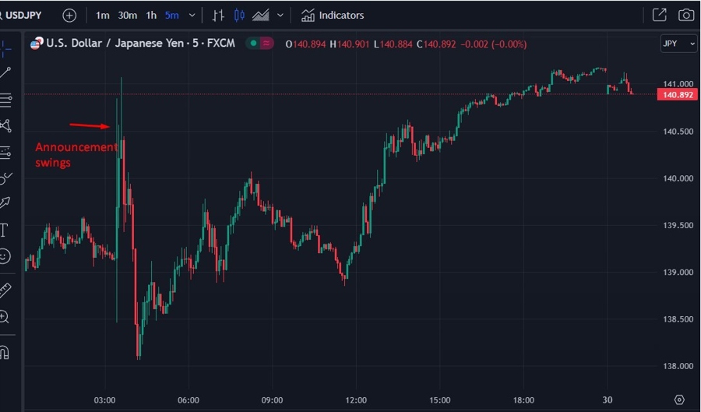This screenshot has width=701, height=412.
Task: Click the 141.000 price scale label
Action: (678, 83)
